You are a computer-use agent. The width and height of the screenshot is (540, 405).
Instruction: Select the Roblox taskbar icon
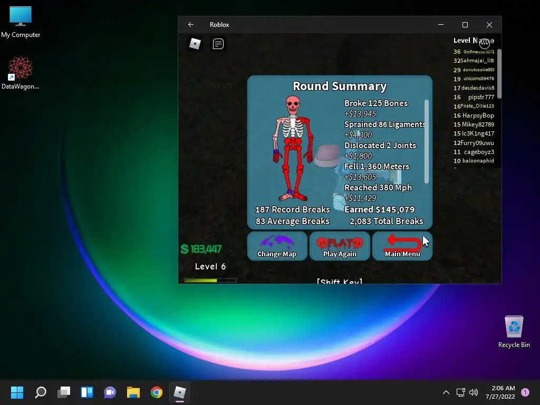[180, 392]
